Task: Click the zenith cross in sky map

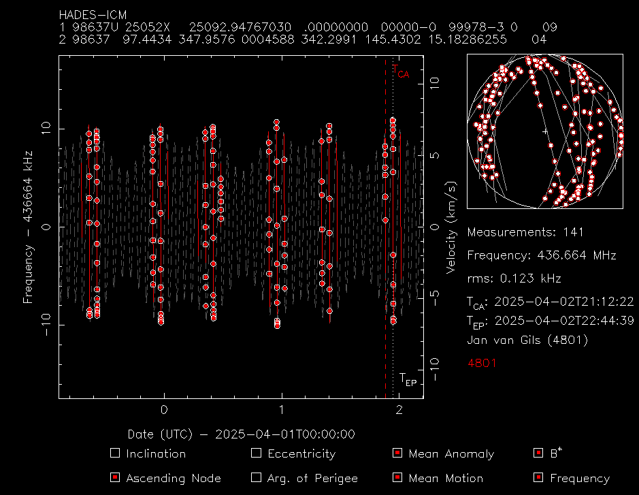Action: (544, 131)
